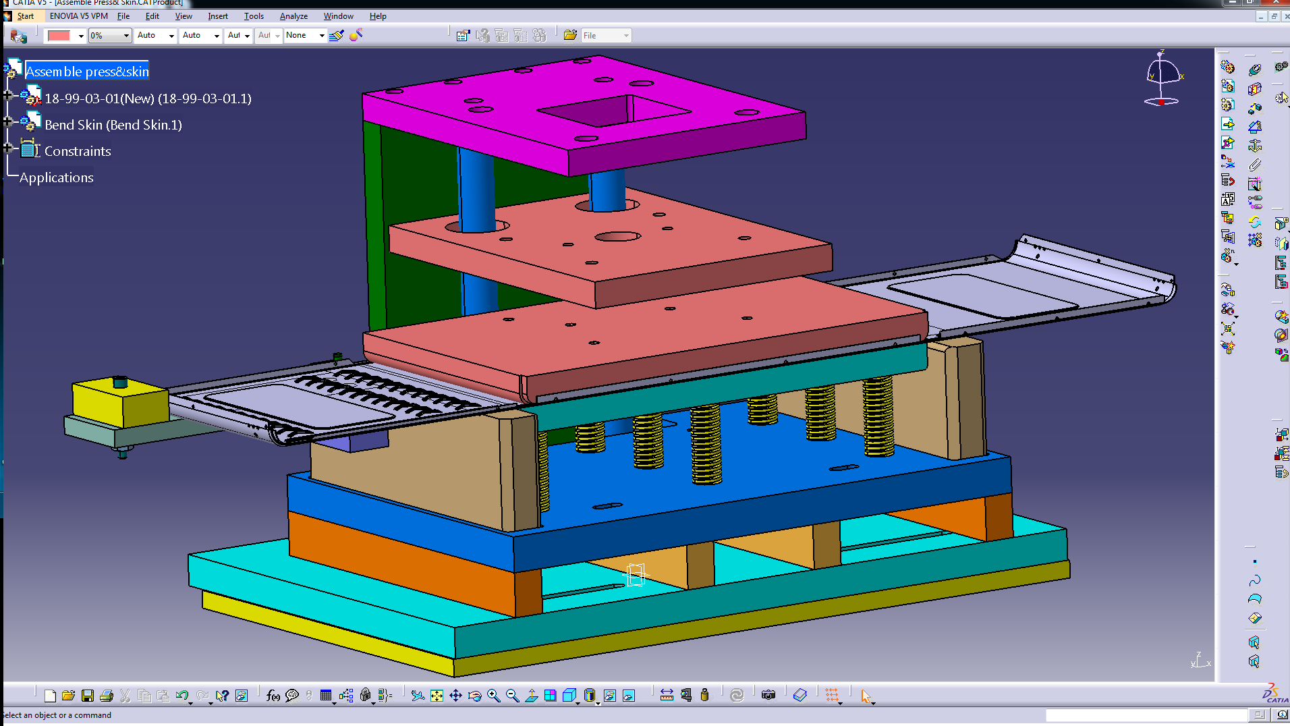The image size is (1290, 726).
Task: Select Assemble press&skin root node
Action: point(87,72)
